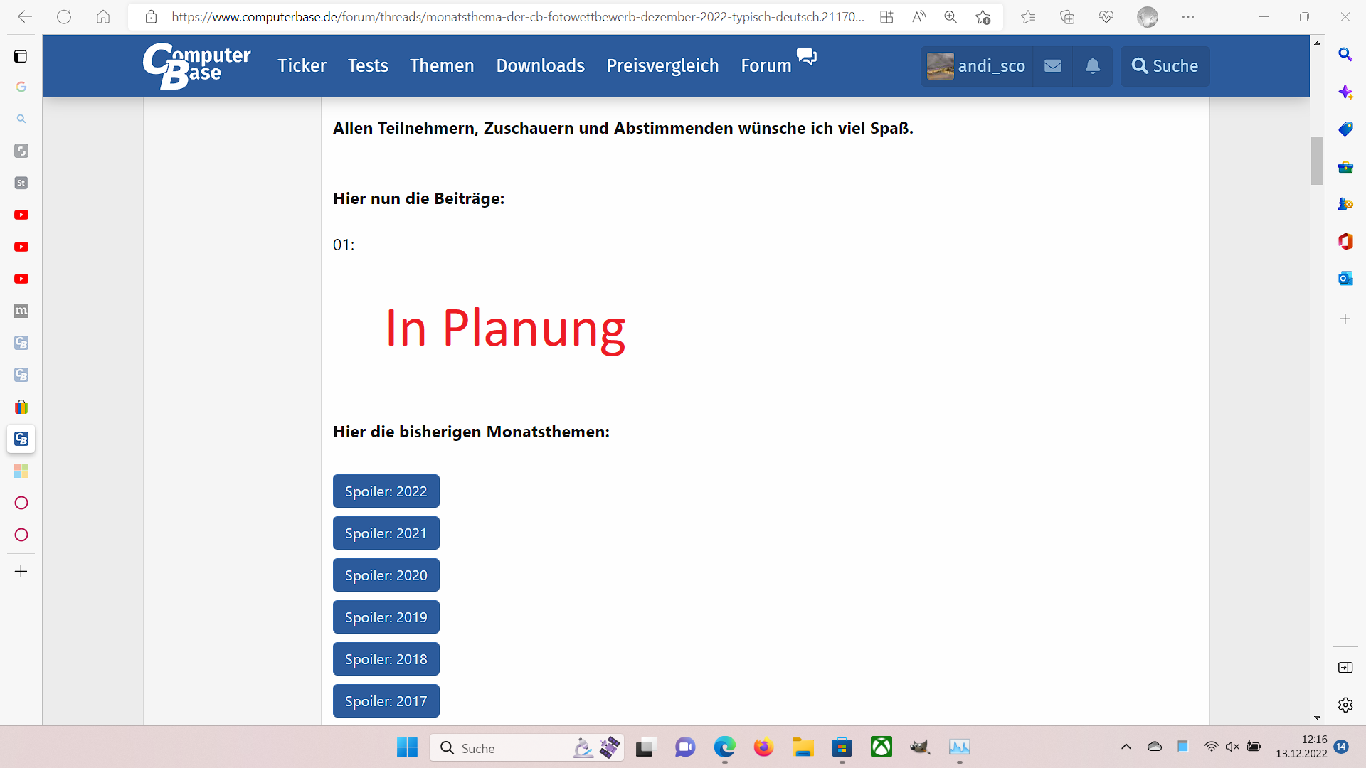Toggle the muted volume tray icon
The image size is (1366, 768).
coord(1232,747)
